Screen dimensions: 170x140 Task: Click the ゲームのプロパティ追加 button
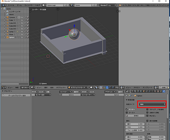click(16, 96)
